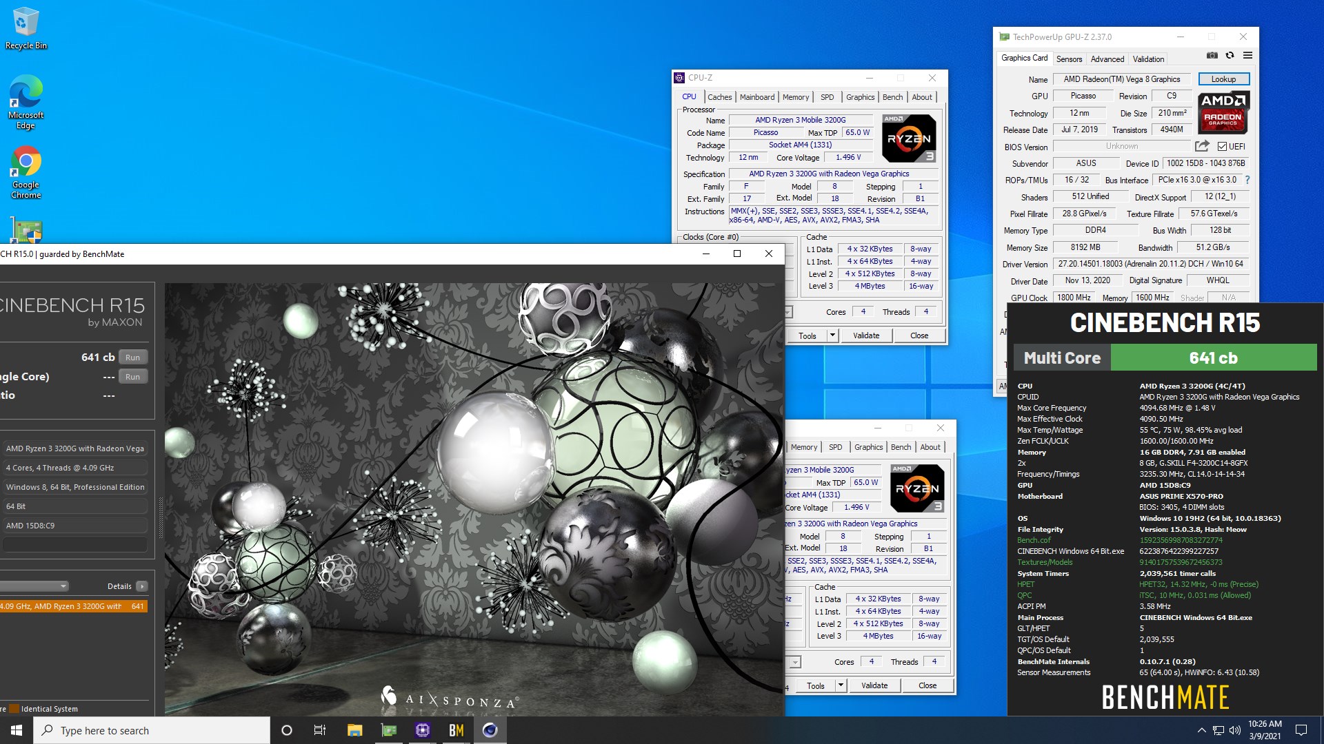Click the AMD Radeon Graphics logo in GPU-Z
Image resolution: width=1324 pixels, height=744 pixels.
[x=1223, y=112]
